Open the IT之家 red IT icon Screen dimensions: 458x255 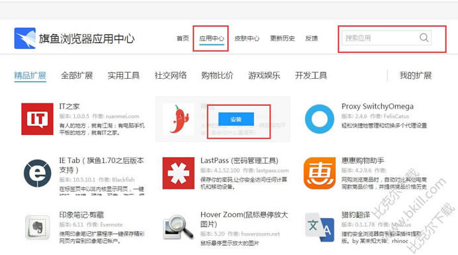pyautogui.click(x=37, y=119)
